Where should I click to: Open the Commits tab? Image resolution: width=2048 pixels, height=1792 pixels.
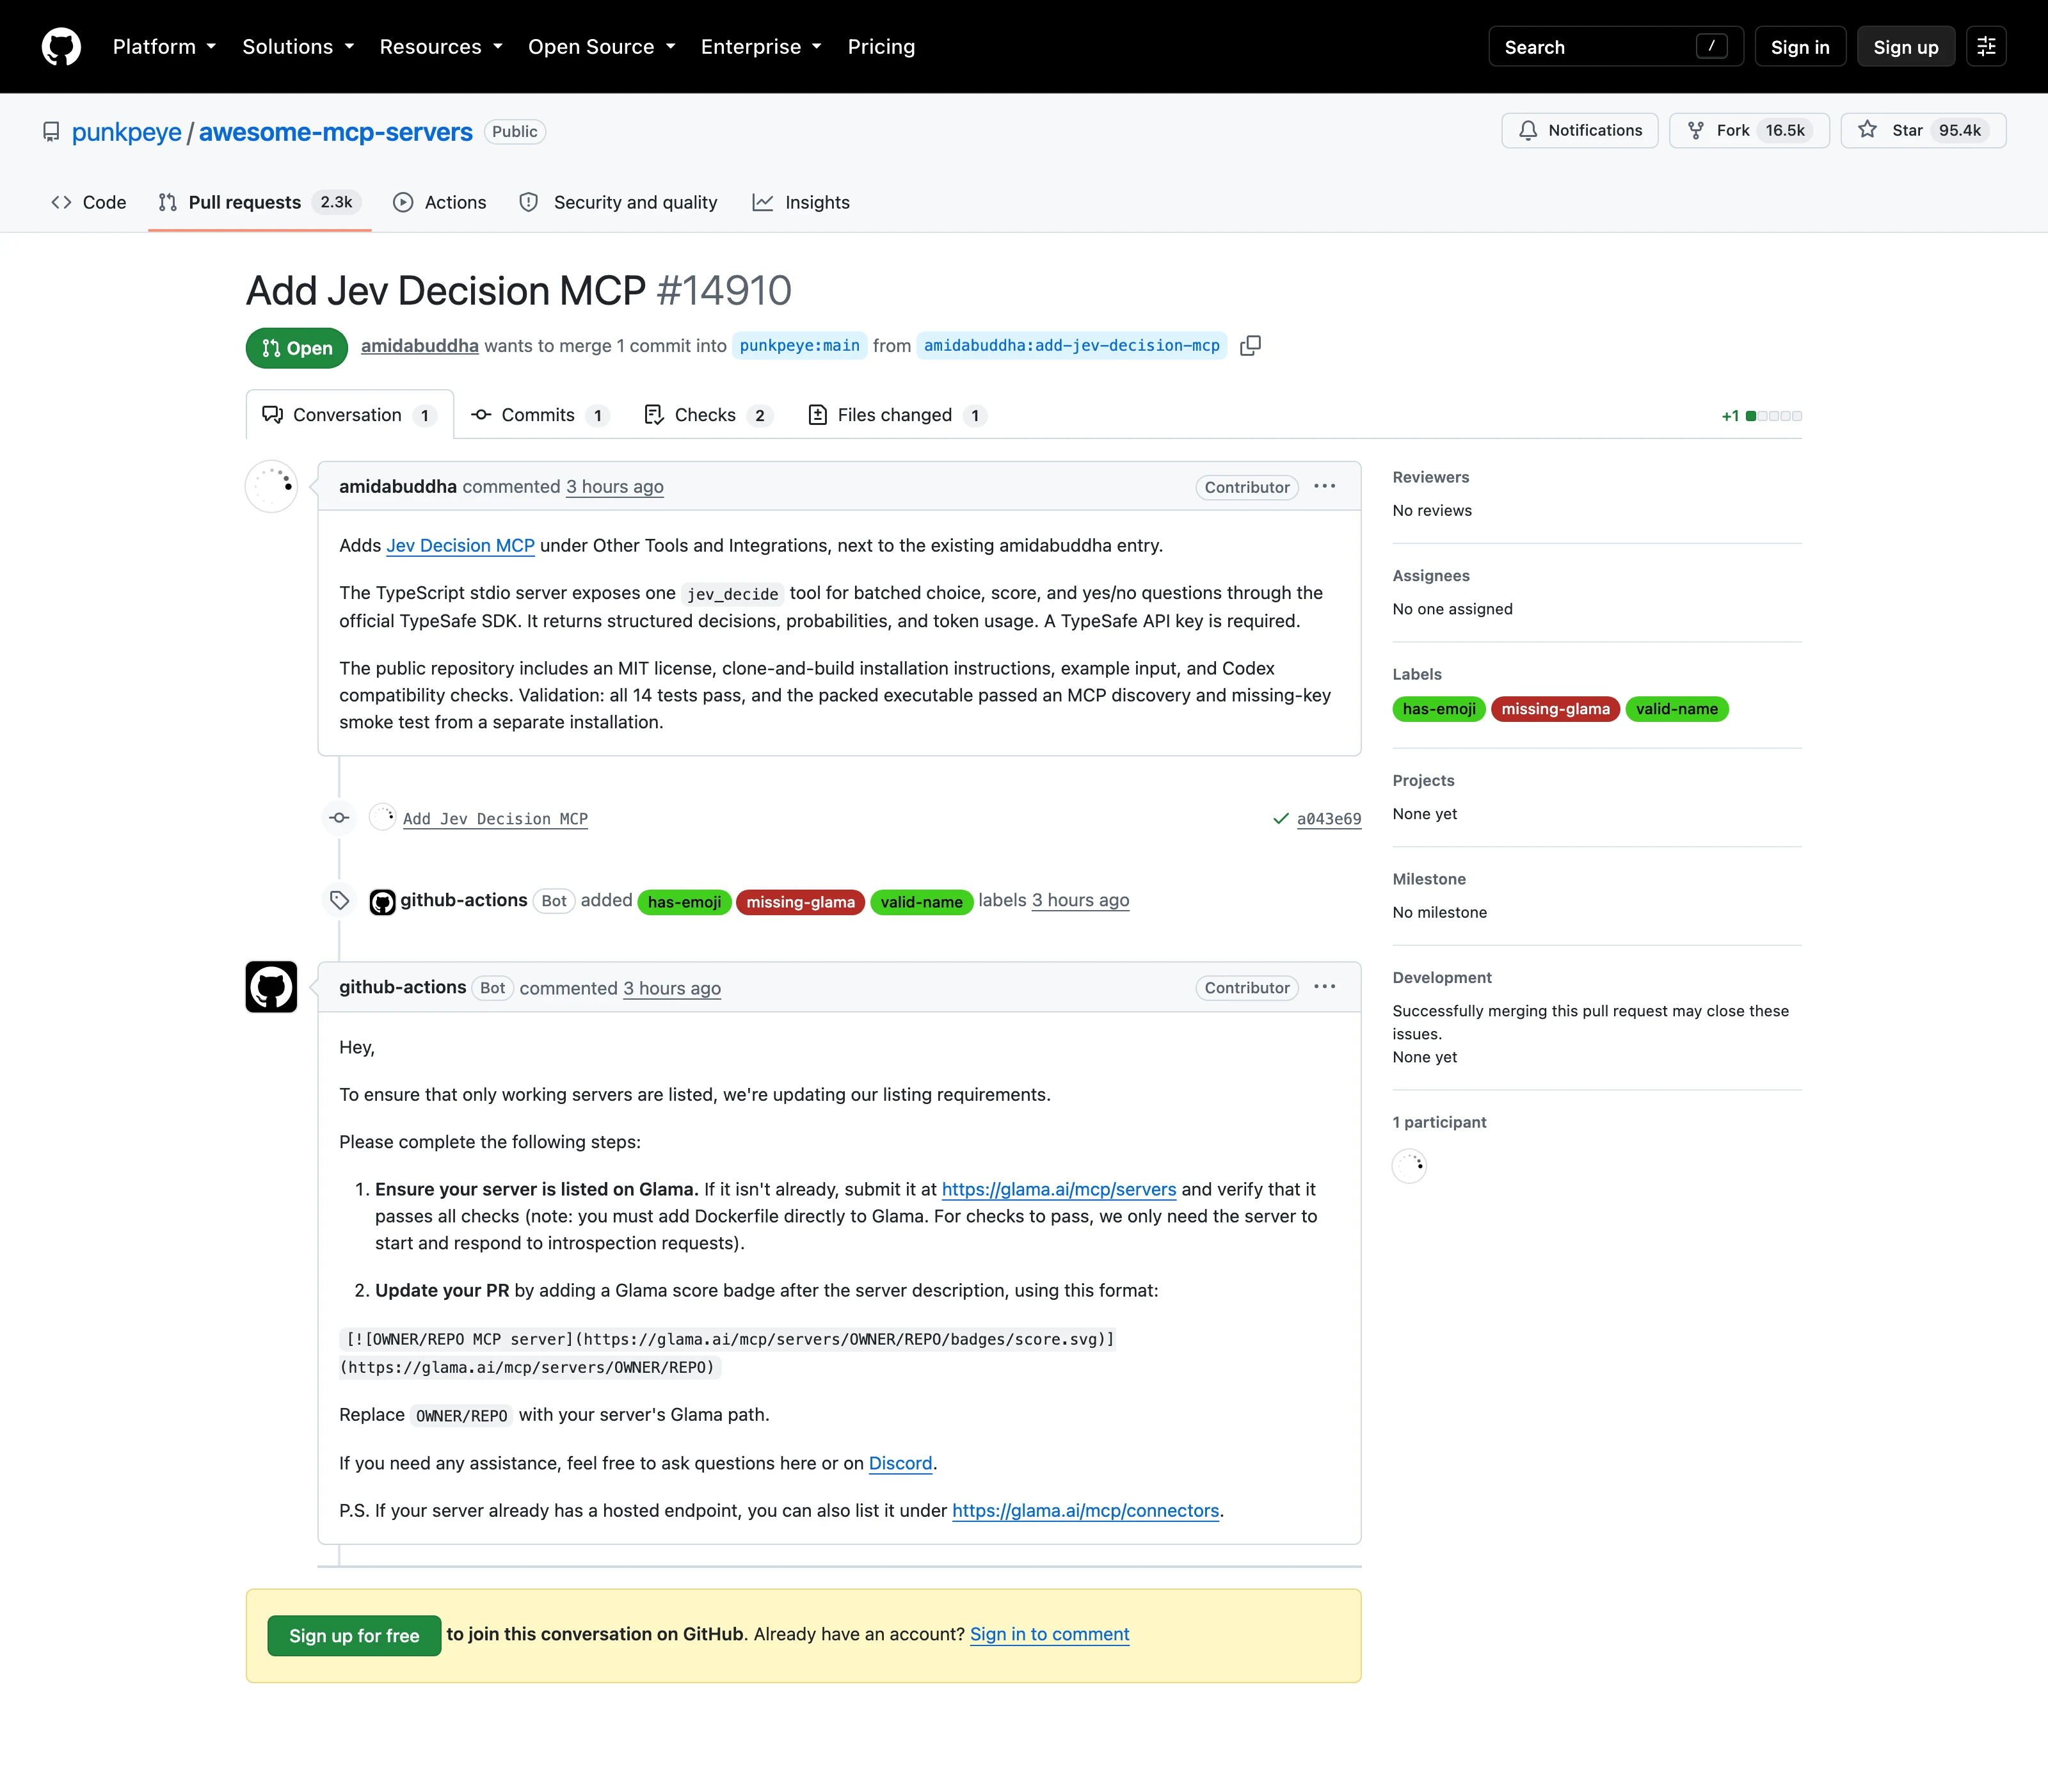click(540, 415)
